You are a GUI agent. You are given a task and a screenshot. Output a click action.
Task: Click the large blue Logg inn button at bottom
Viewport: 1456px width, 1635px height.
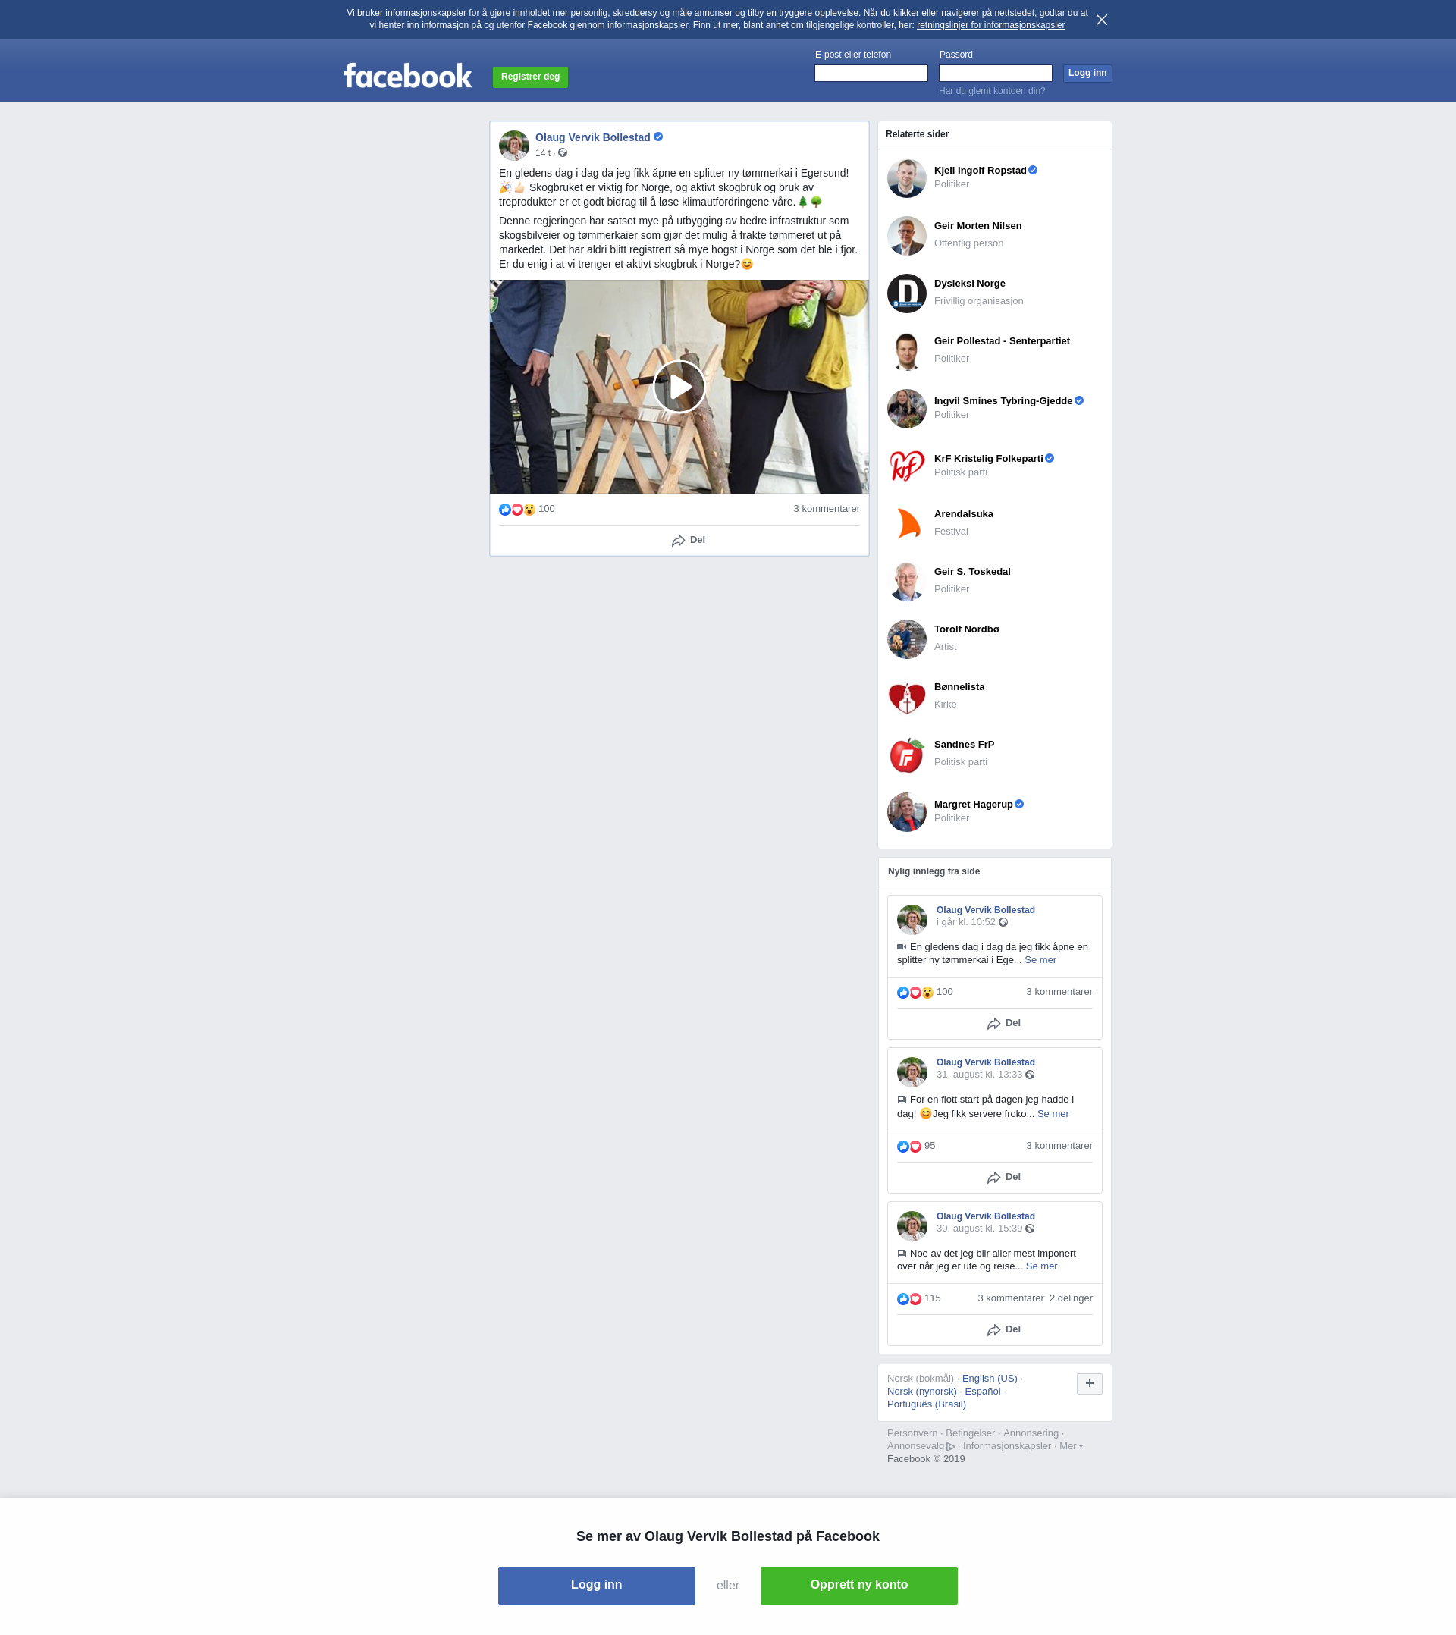(x=596, y=1586)
